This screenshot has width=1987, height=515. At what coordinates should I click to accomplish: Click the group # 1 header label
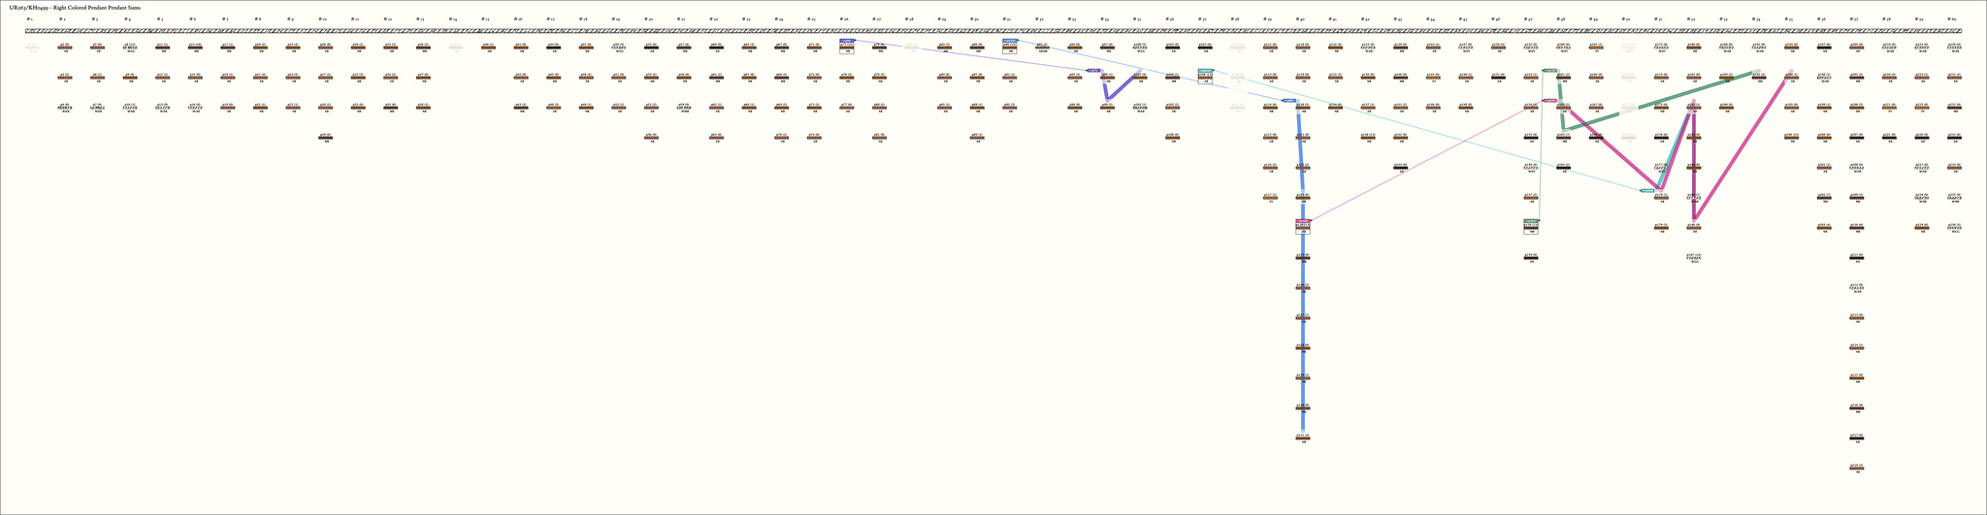pyautogui.click(x=29, y=18)
